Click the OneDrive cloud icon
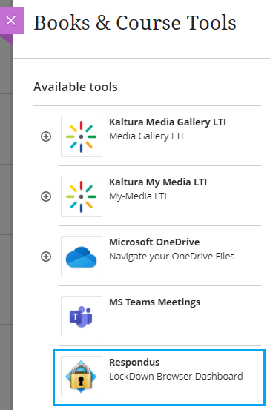This screenshot has width=270, height=410. click(82, 257)
